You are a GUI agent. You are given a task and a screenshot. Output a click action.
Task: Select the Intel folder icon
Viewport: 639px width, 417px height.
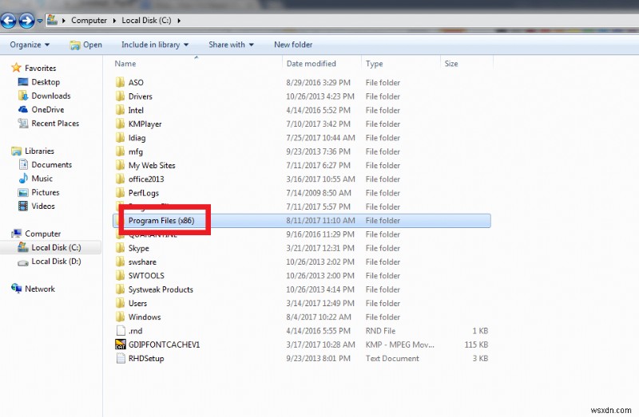pyautogui.click(x=120, y=110)
